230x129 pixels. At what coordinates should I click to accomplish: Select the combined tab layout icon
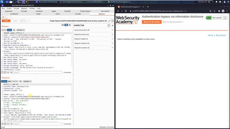[x=69, y=25]
